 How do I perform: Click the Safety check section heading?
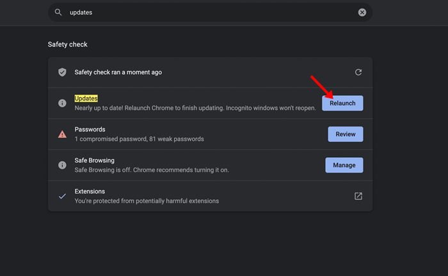(67, 45)
